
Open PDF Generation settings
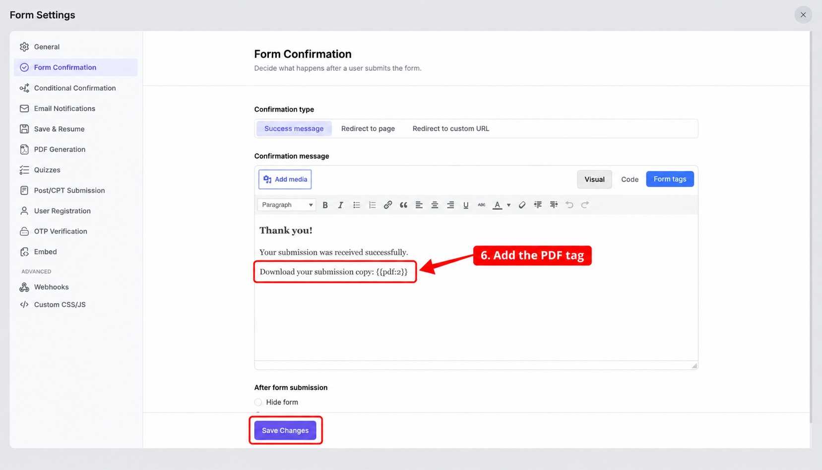(75, 150)
